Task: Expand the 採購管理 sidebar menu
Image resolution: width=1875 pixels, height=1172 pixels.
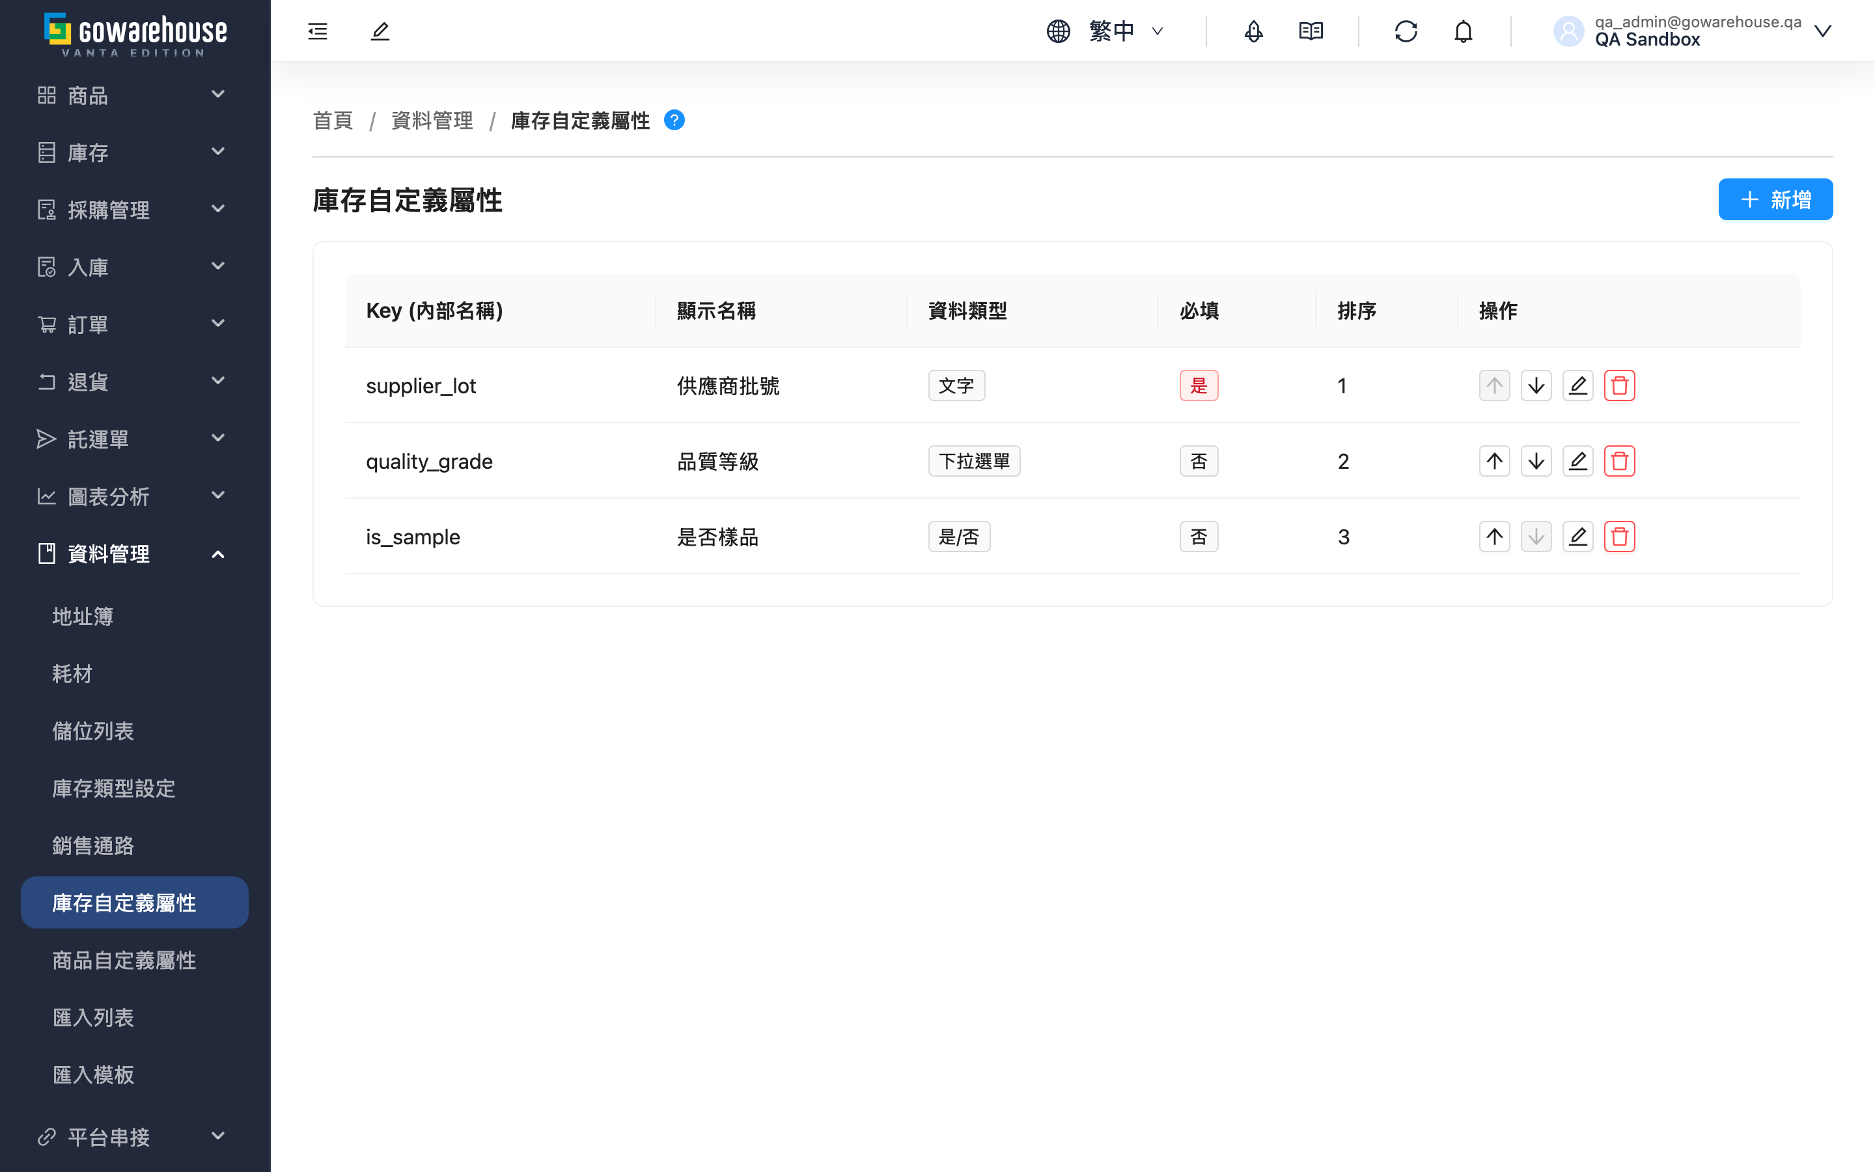Action: pyautogui.click(x=135, y=210)
